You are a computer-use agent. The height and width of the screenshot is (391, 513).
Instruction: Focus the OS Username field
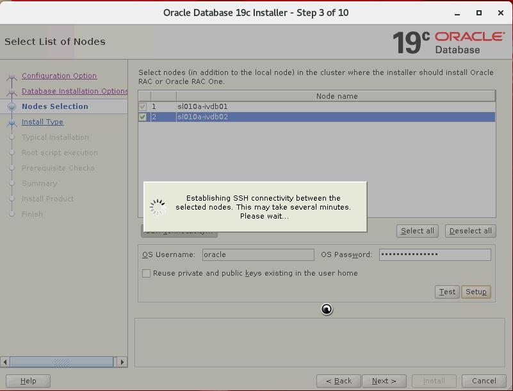point(257,254)
